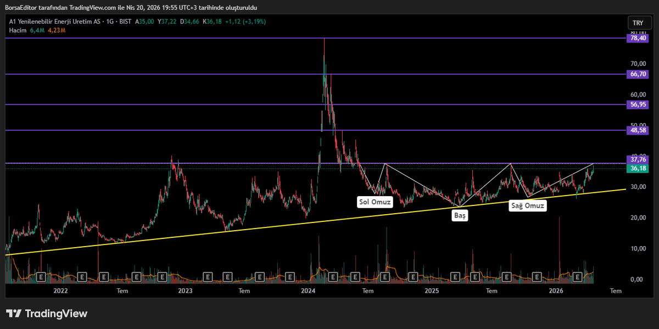Click the earnings E marker directly below Baş
Viewport: 659px width, 329px height.
(x=455, y=277)
